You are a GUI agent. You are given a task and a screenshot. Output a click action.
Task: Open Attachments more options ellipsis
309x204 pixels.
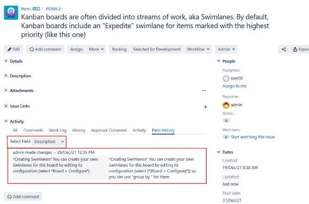pos(204,90)
